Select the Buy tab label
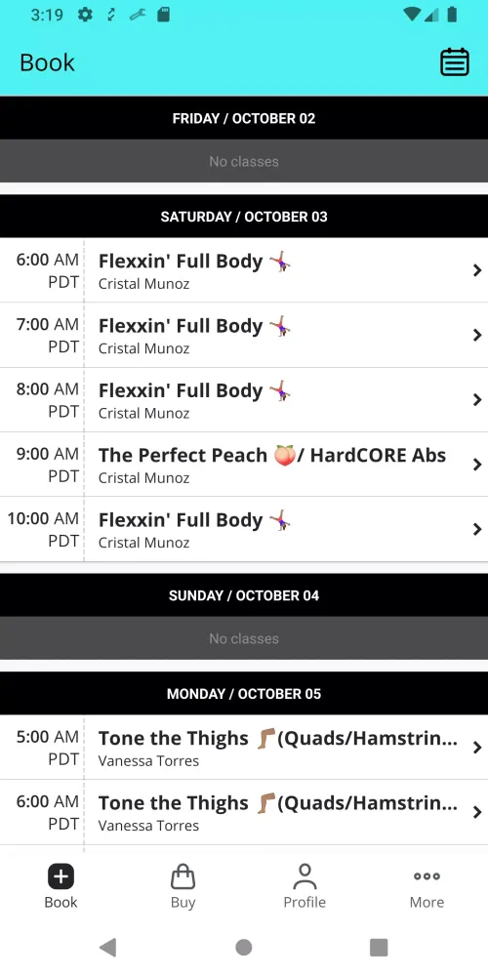 (x=183, y=902)
